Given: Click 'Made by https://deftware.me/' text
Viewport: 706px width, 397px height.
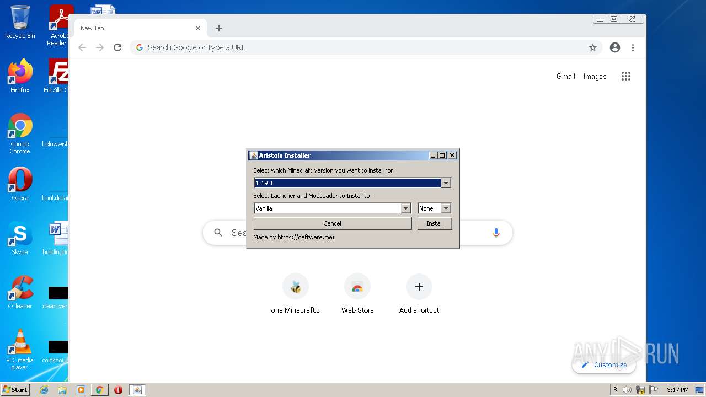Looking at the screenshot, I should click(x=294, y=237).
